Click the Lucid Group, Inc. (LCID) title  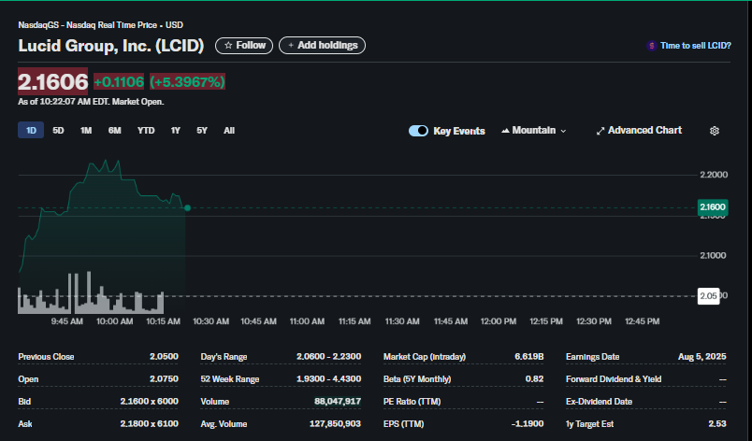111,46
